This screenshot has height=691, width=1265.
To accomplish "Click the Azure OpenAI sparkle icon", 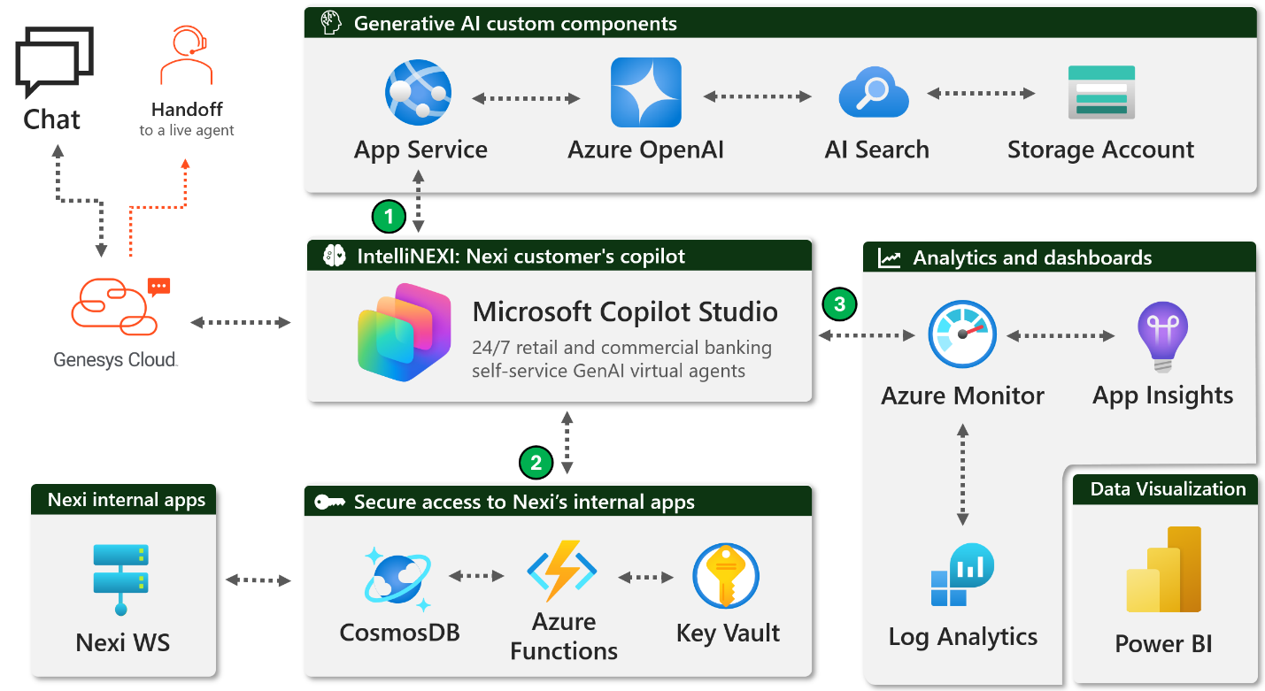I will pyautogui.click(x=646, y=92).
